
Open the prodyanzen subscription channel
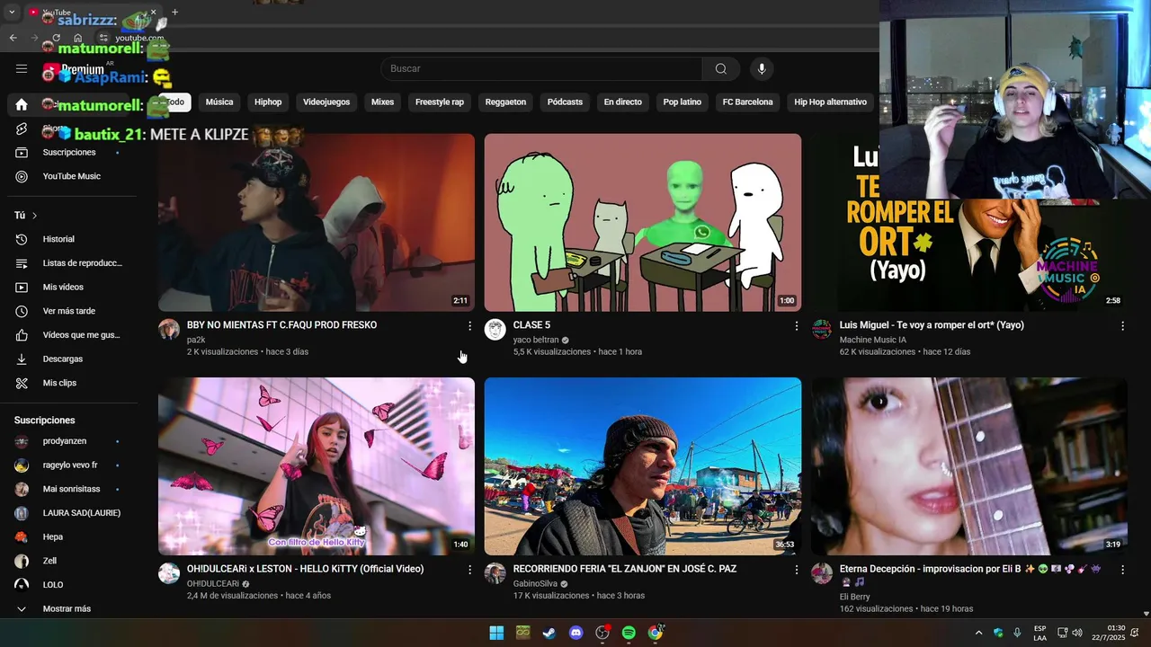(69, 441)
